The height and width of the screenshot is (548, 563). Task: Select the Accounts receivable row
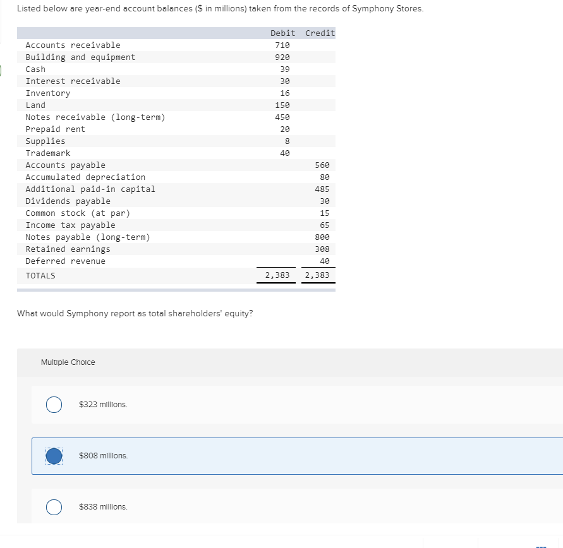(x=126, y=45)
